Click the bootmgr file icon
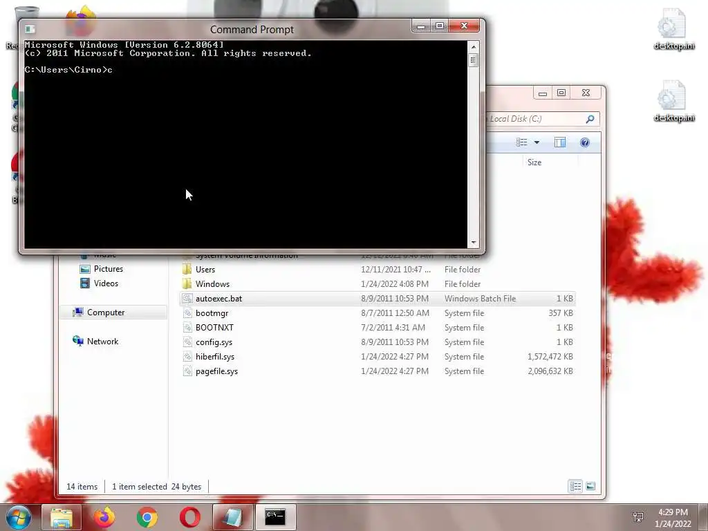The height and width of the screenshot is (531, 708). pos(187,313)
